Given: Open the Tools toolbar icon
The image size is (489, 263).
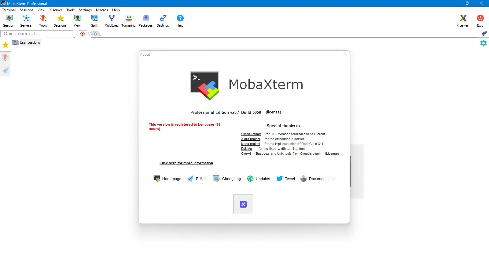Looking at the screenshot, I should click(43, 21).
